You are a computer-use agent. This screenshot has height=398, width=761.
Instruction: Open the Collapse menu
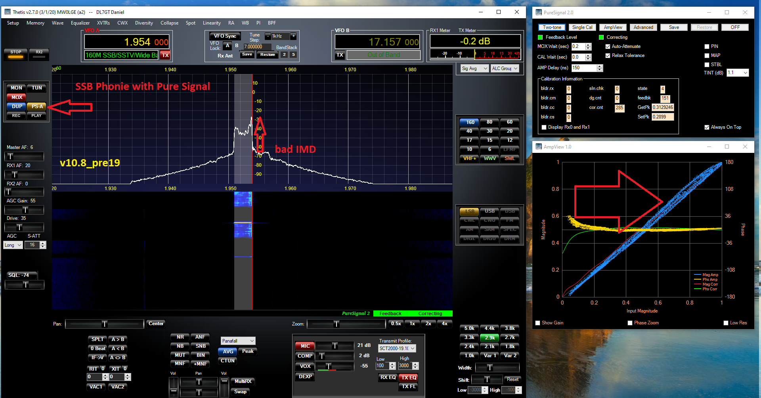click(169, 23)
